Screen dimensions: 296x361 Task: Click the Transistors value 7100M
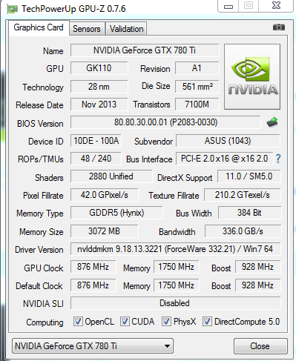click(x=197, y=105)
